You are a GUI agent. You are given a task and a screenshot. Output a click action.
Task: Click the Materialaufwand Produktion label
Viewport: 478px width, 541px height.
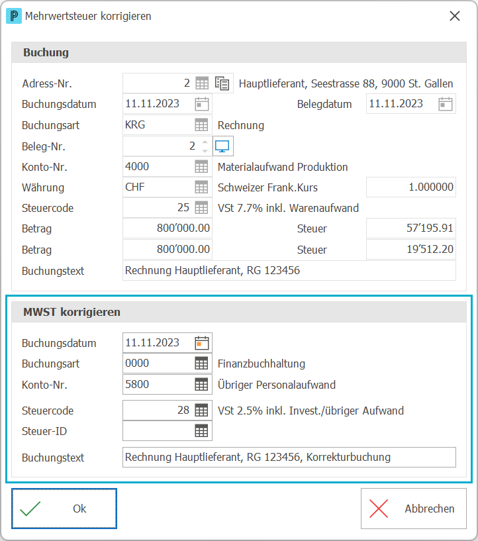(283, 167)
